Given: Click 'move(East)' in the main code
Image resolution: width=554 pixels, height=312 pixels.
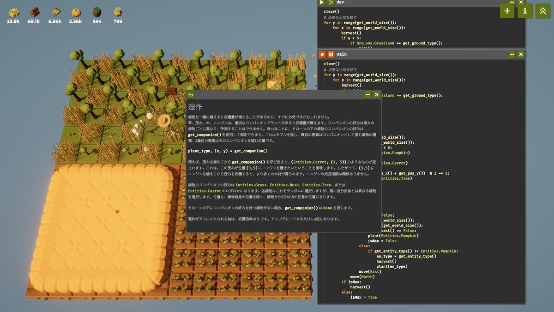Looking at the screenshot, I should coord(370,272).
